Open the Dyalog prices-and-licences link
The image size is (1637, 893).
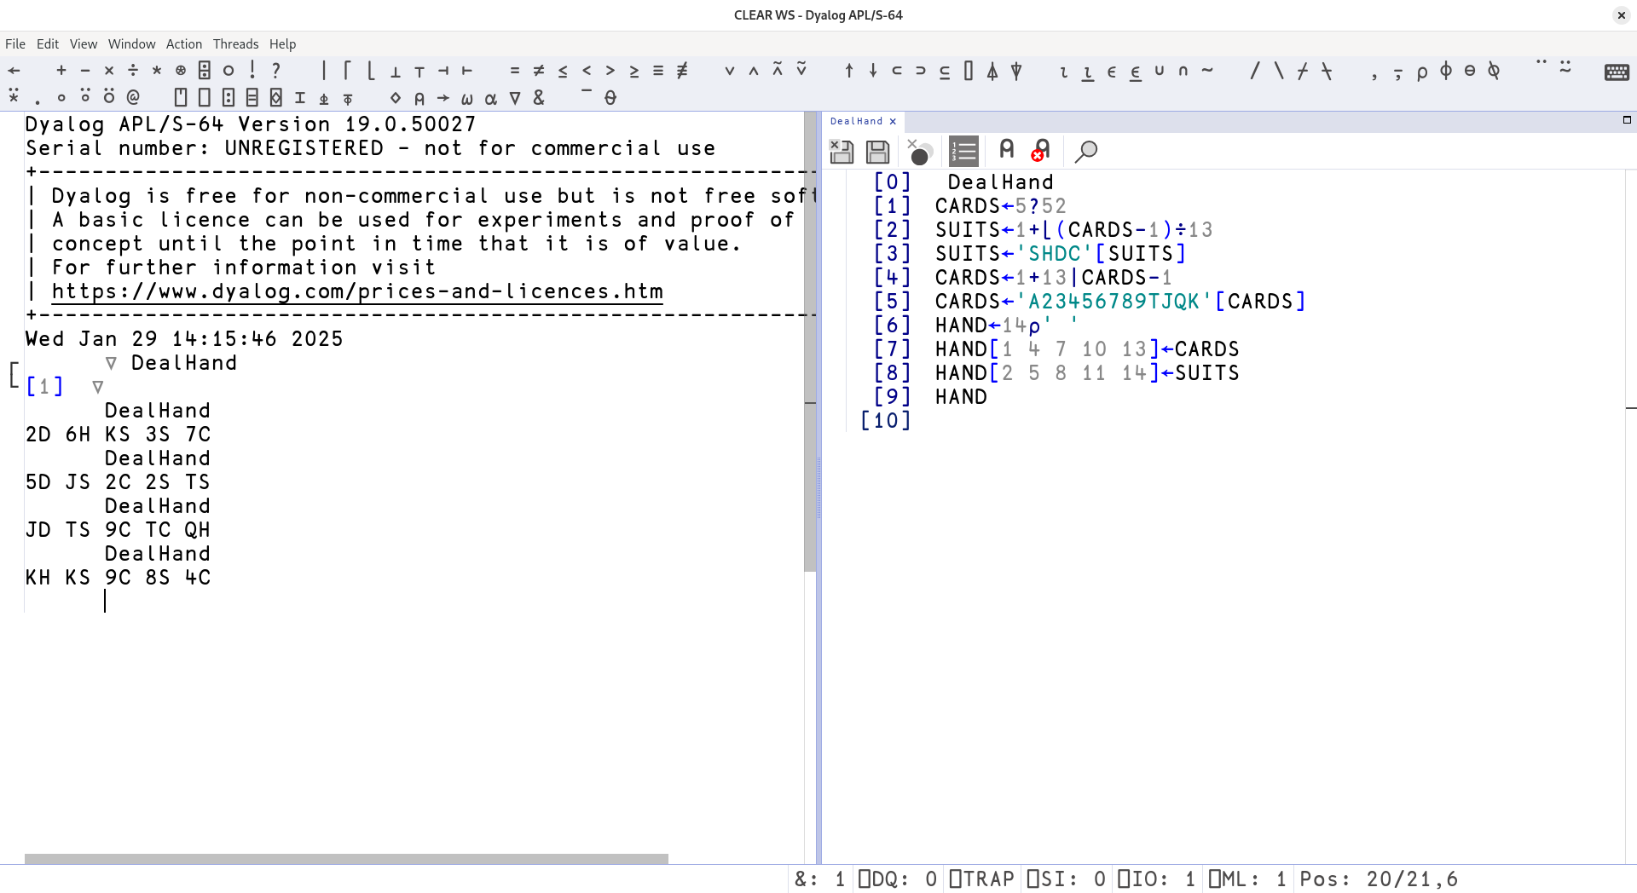pos(356,291)
